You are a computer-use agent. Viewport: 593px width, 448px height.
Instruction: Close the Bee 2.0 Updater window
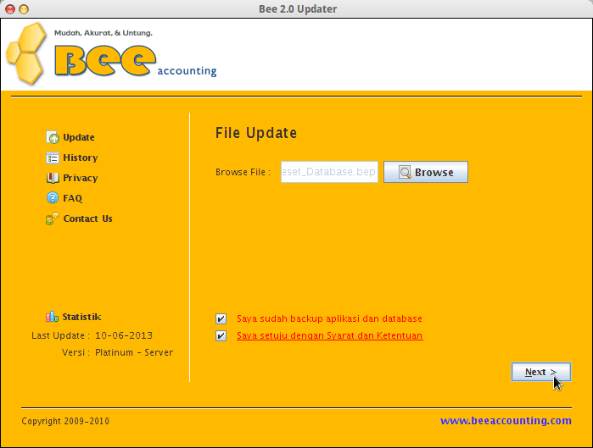pos(10,9)
